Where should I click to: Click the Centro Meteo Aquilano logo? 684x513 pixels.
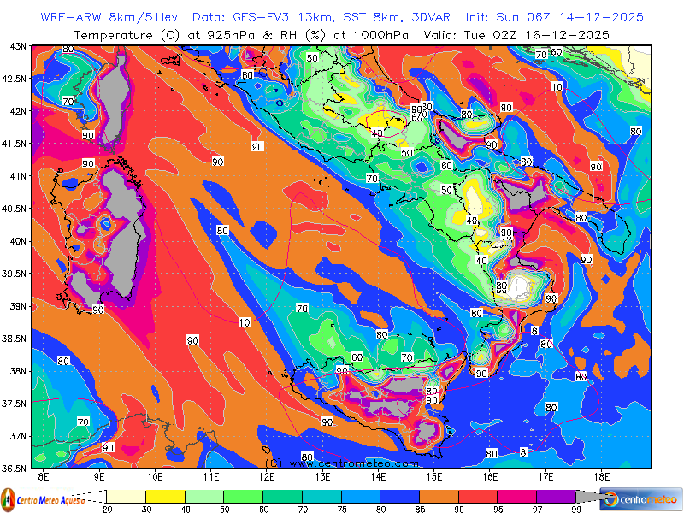tap(43, 498)
